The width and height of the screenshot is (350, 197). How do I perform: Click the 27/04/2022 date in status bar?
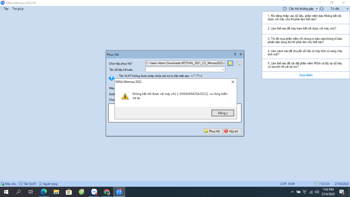click(x=342, y=184)
